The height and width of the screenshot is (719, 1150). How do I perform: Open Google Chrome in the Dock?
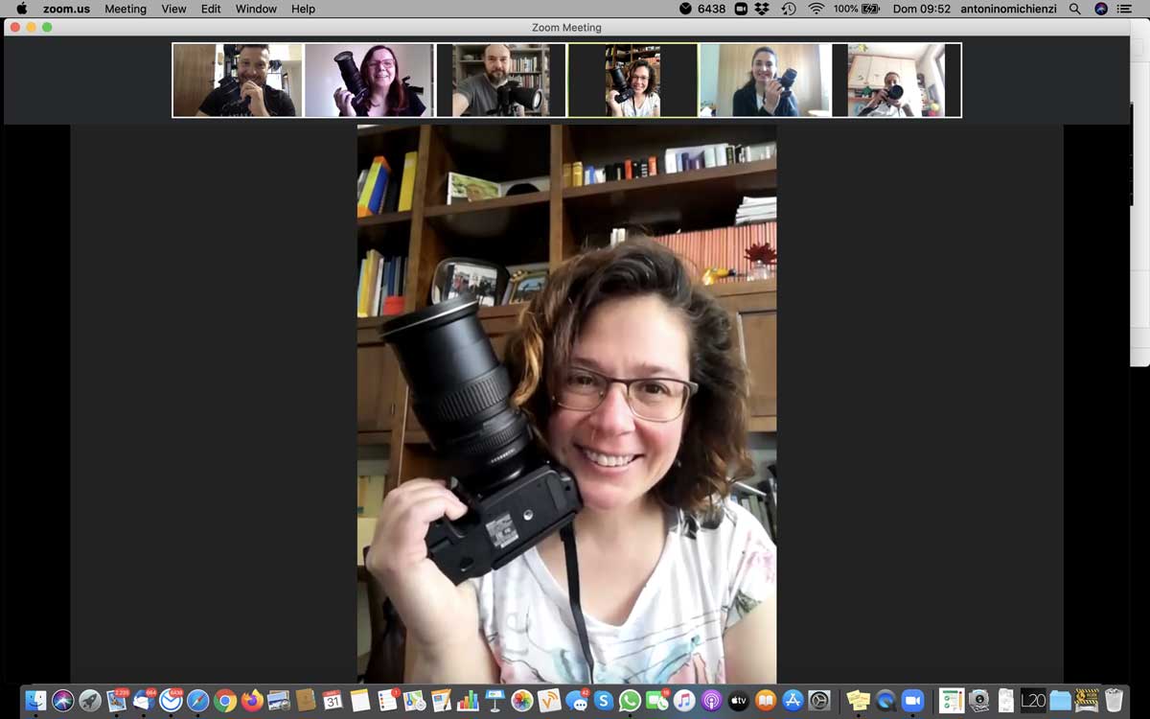(x=225, y=701)
